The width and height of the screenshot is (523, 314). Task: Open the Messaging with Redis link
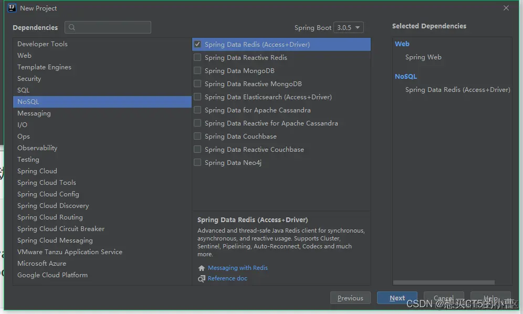[x=238, y=268]
